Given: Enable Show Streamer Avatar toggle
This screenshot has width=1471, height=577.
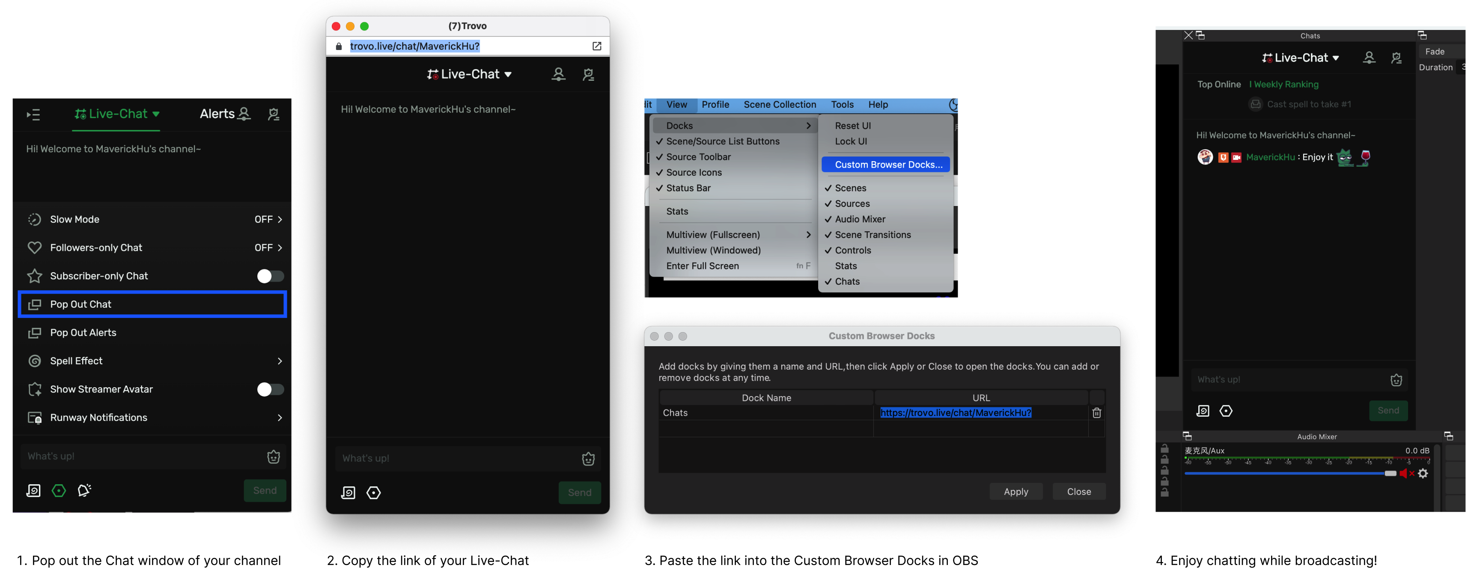Looking at the screenshot, I should click(270, 389).
